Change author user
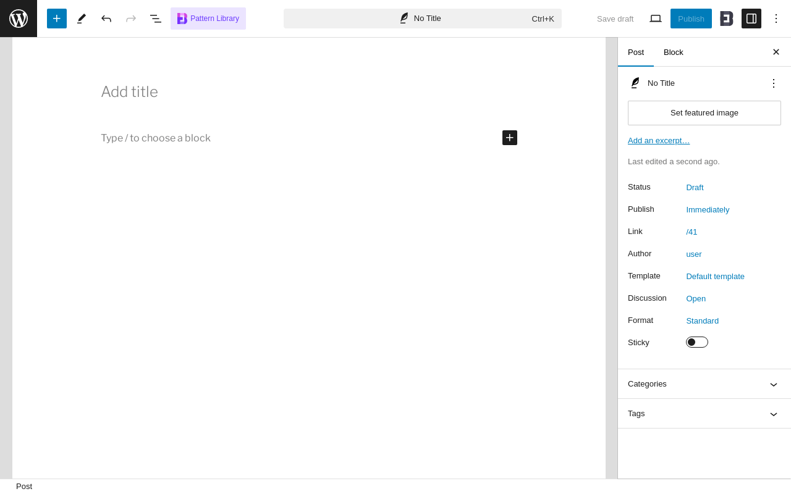The image size is (791, 494). tap(694, 254)
